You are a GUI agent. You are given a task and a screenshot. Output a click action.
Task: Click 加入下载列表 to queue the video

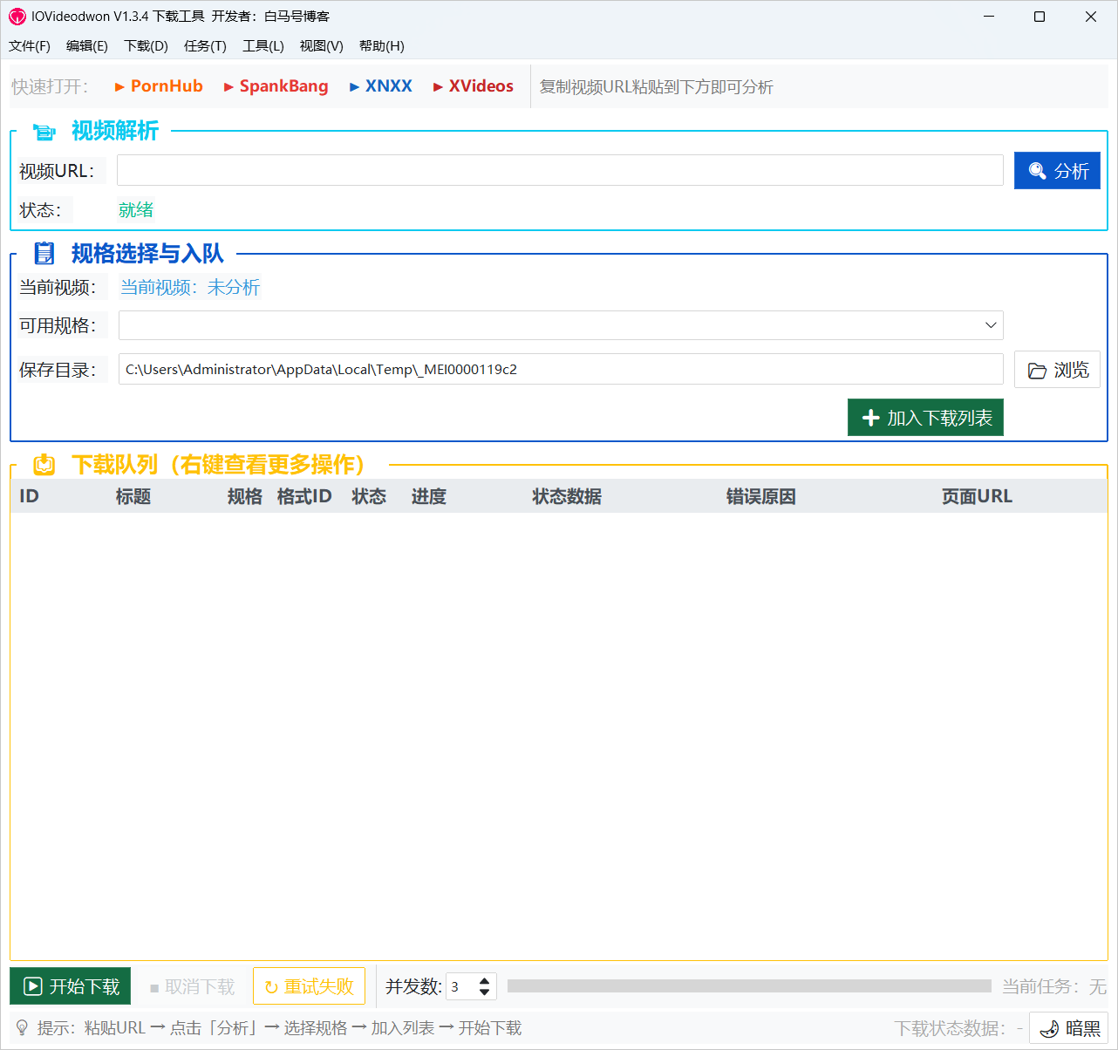925,418
